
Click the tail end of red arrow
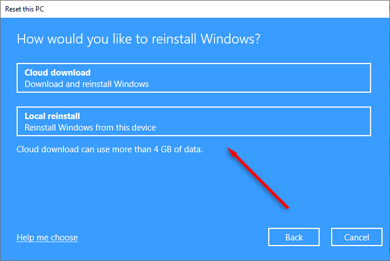click(x=287, y=207)
